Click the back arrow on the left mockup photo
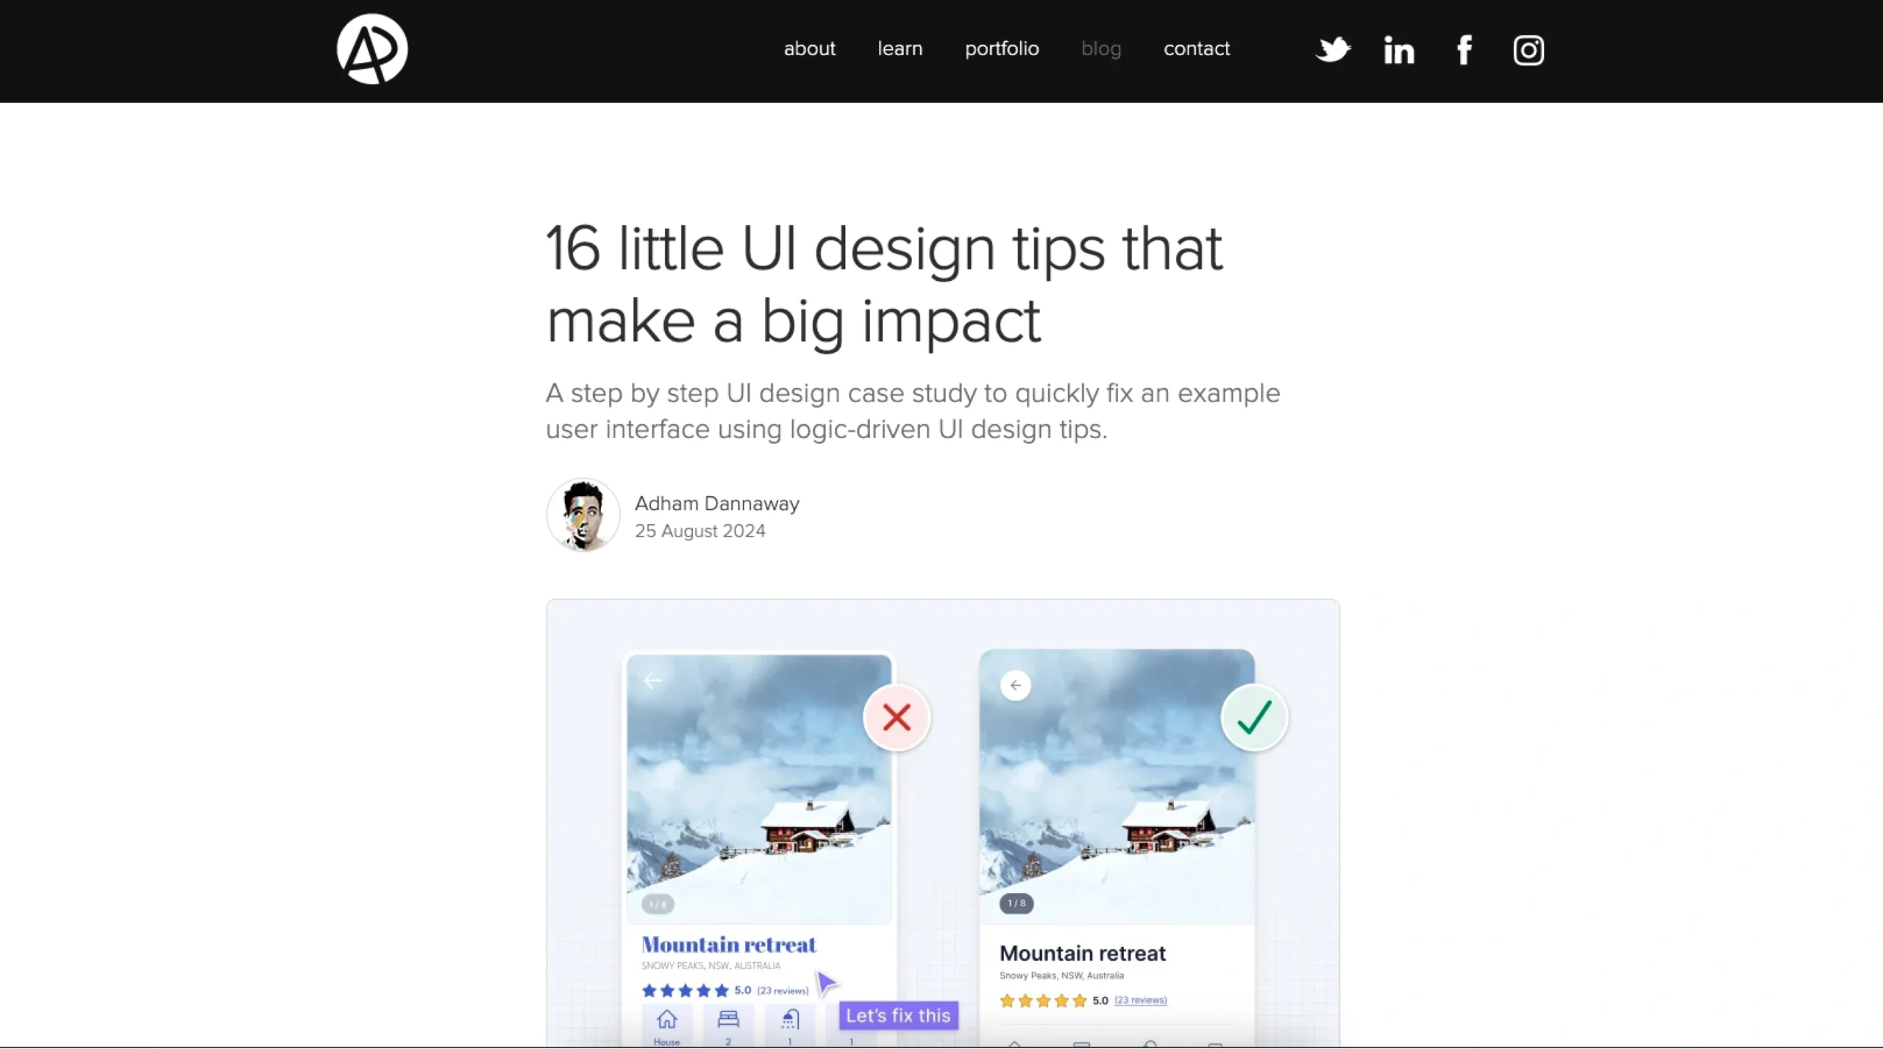The width and height of the screenshot is (1883, 1049). tap(652, 681)
